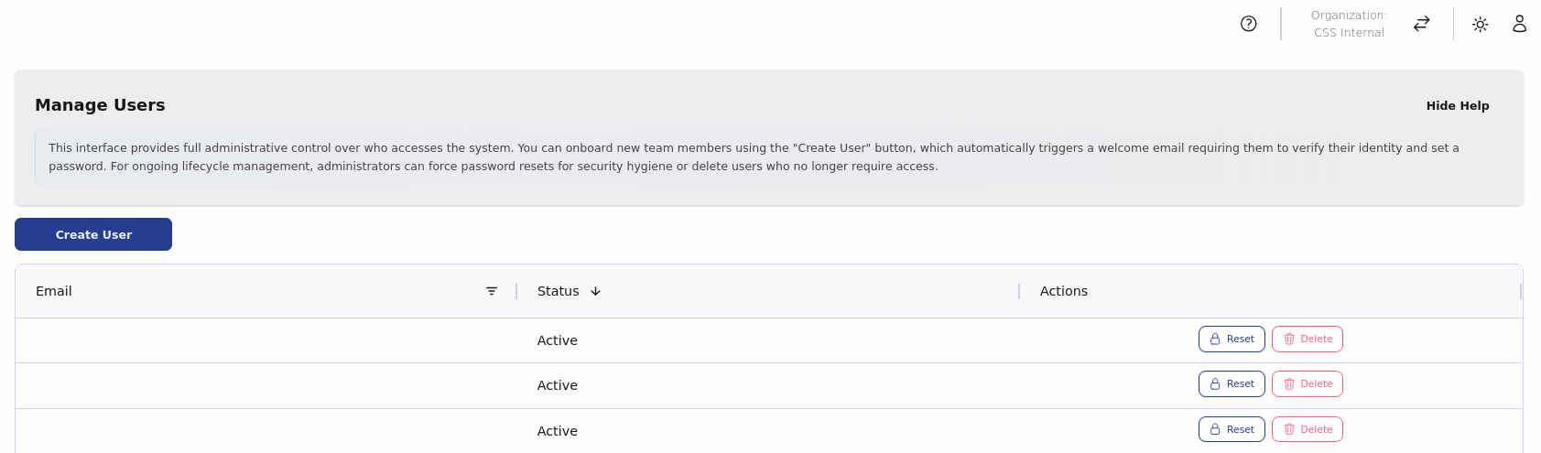Toggle the light/dark theme sun icon
This screenshot has width=1541, height=453.
(x=1480, y=25)
